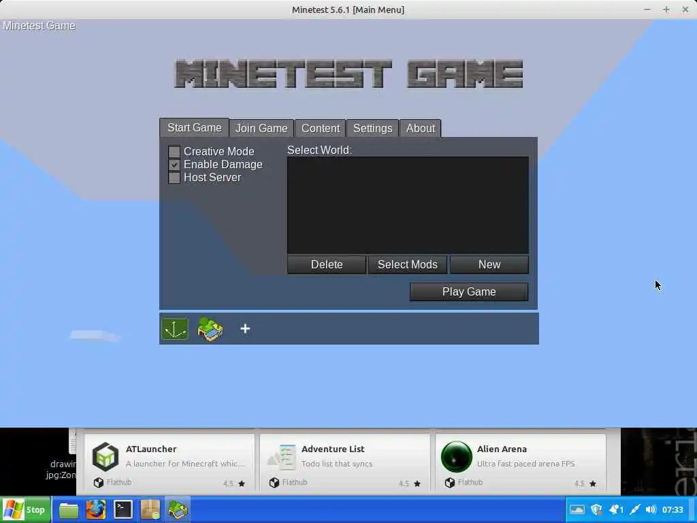Image resolution: width=697 pixels, height=523 pixels.
Task: Click the rating star on ATLauncher card
Action: pos(242,484)
